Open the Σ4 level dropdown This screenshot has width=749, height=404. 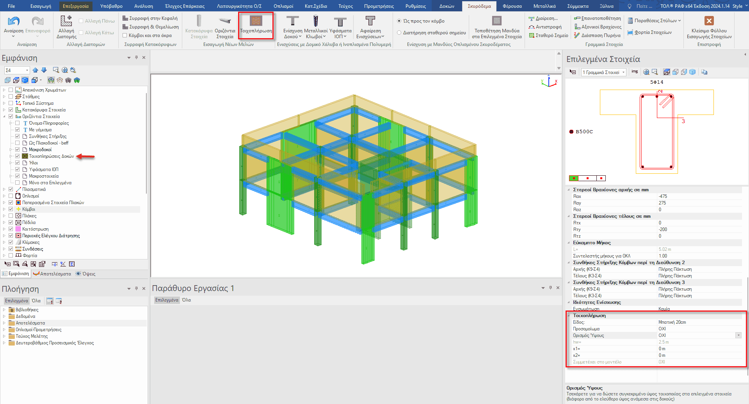pyautogui.click(x=27, y=70)
